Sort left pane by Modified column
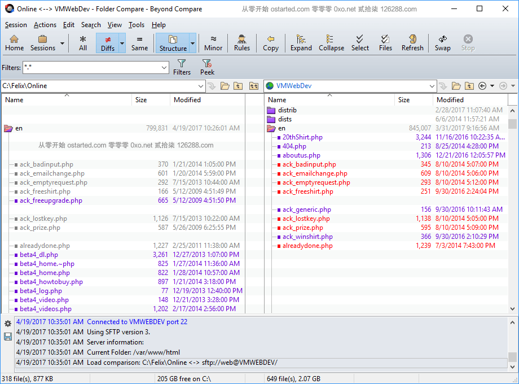The height and width of the screenshot is (384, 519). (x=208, y=100)
